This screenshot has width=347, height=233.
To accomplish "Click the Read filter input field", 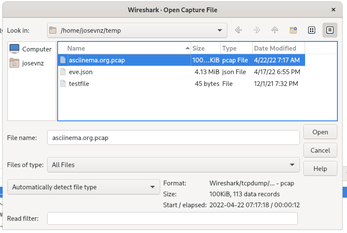I will coord(172,219).
